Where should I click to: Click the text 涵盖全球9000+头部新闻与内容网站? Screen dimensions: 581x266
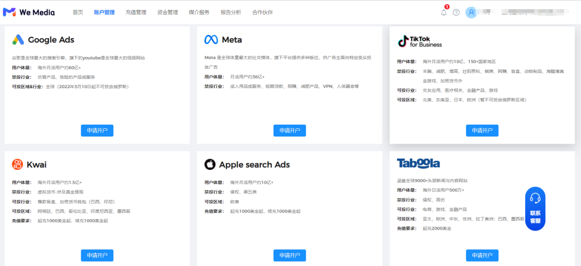coord(432,181)
